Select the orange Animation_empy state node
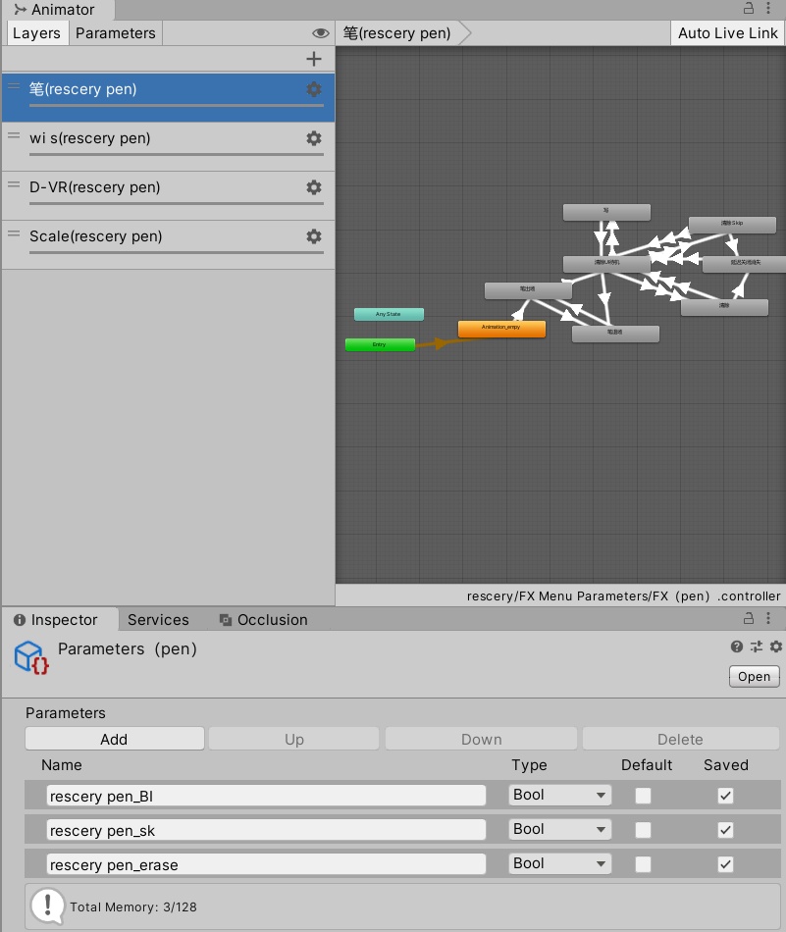 (x=501, y=328)
